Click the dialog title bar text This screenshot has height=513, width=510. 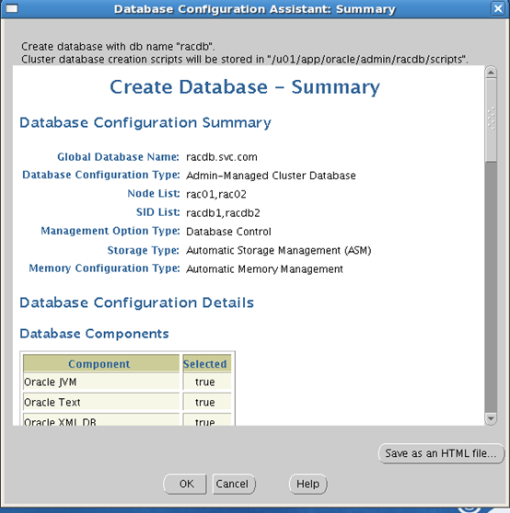pyautogui.click(x=254, y=9)
